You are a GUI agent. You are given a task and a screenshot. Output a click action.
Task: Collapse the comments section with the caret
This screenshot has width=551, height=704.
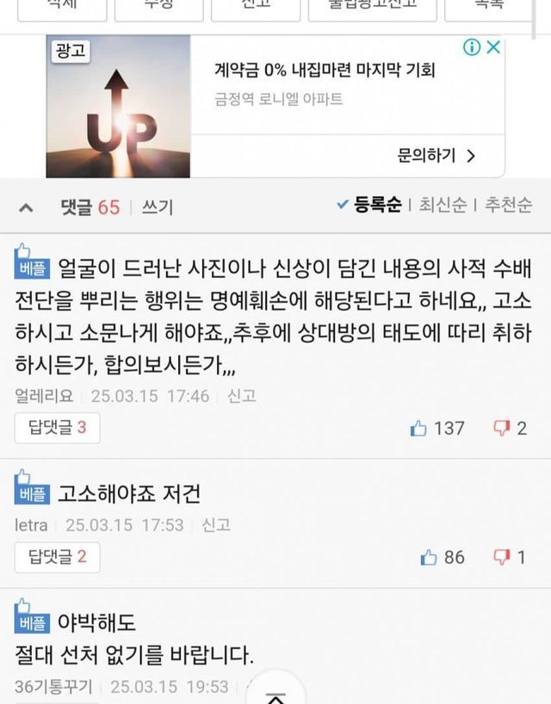26,208
